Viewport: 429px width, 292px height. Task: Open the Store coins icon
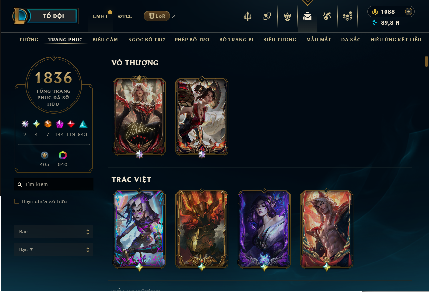click(x=348, y=16)
